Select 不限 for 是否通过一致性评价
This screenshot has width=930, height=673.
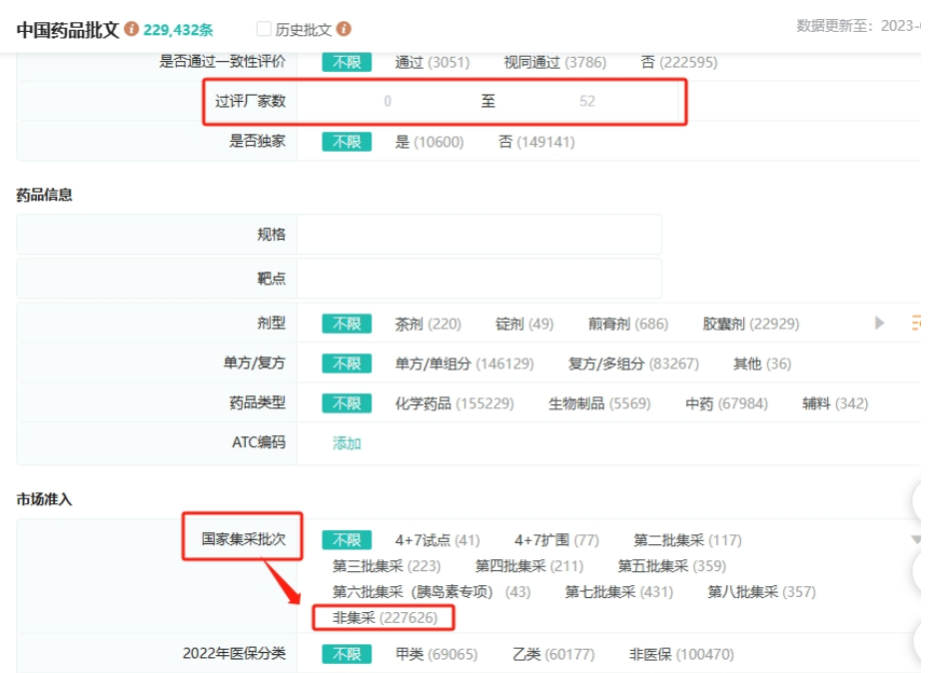(x=347, y=62)
